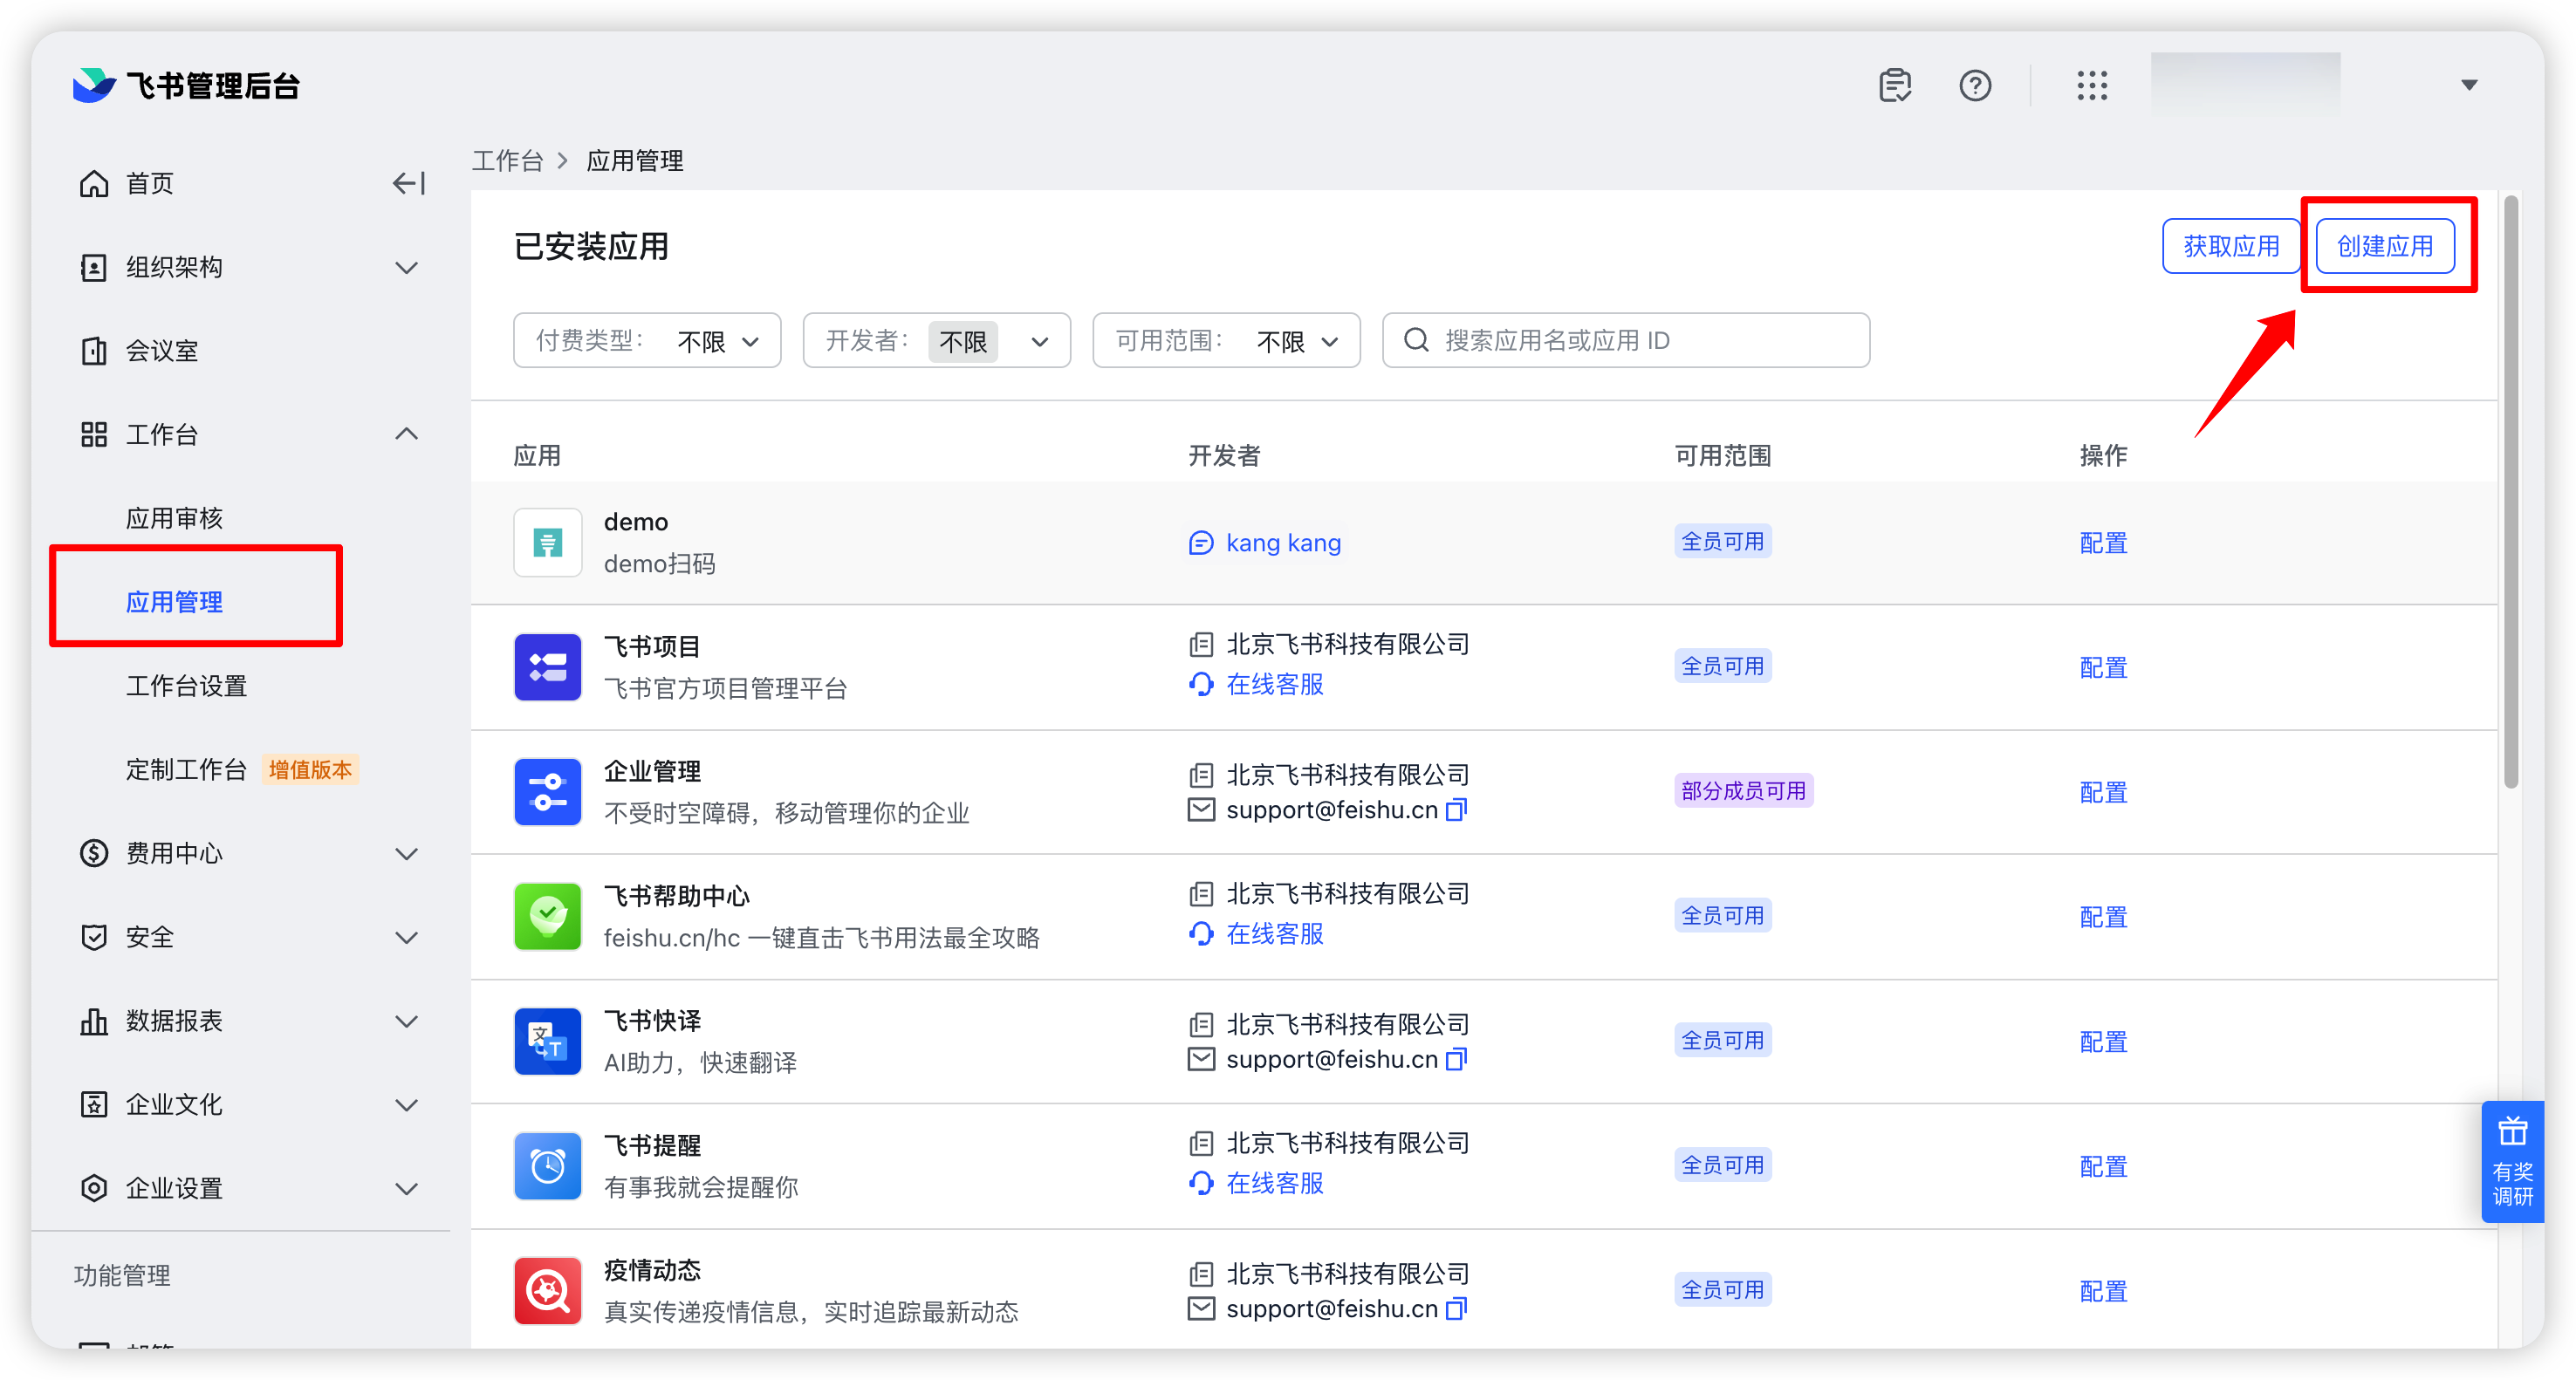
Task: Go to 首页 home in sidebar
Action: click(150, 183)
